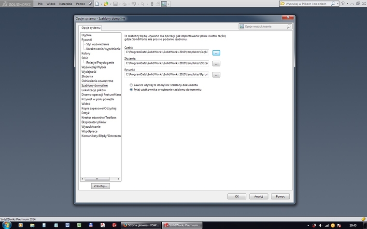Click the Rysunki template path field
Screen dimensions: 367x229
(167, 74)
